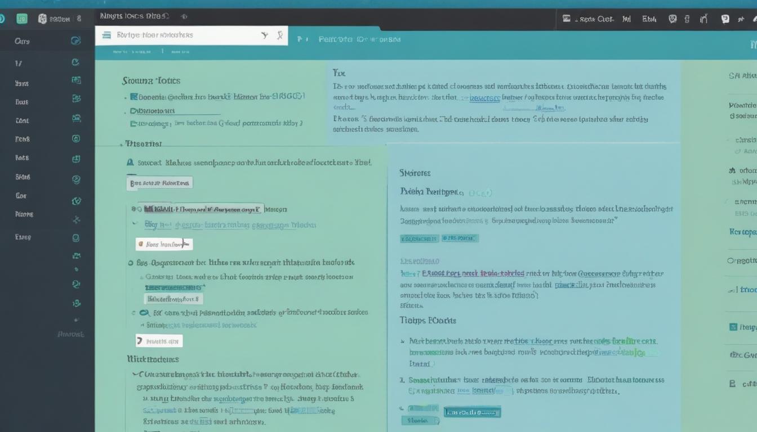This screenshot has height=432, width=757.
Task: Click the icon beside sidebar entry 'Cane'
Action: [76, 119]
